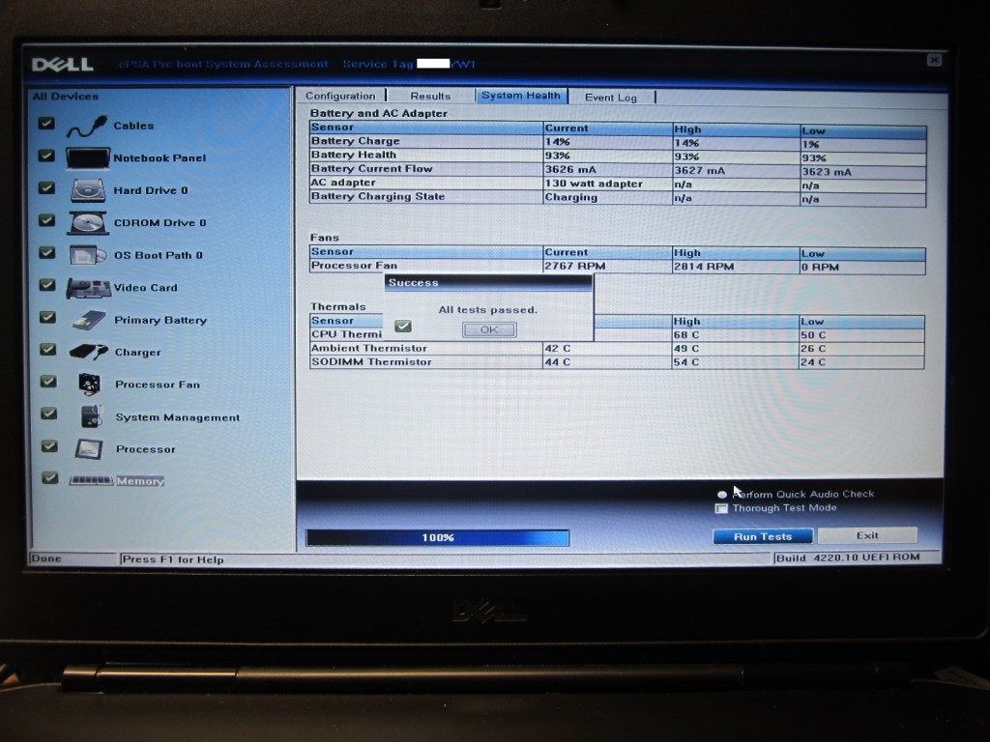This screenshot has width=990, height=742.
Task: Uncheck the OS Boot Path 0 checkbox
Action: pos(47,252)
